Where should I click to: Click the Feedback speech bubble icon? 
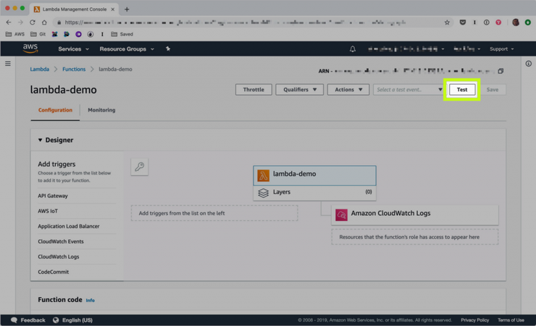point(14,320)
